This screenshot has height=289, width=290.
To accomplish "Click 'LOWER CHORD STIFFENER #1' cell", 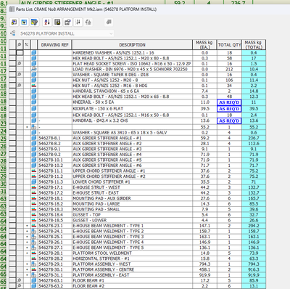I will [x=132, y=182].
